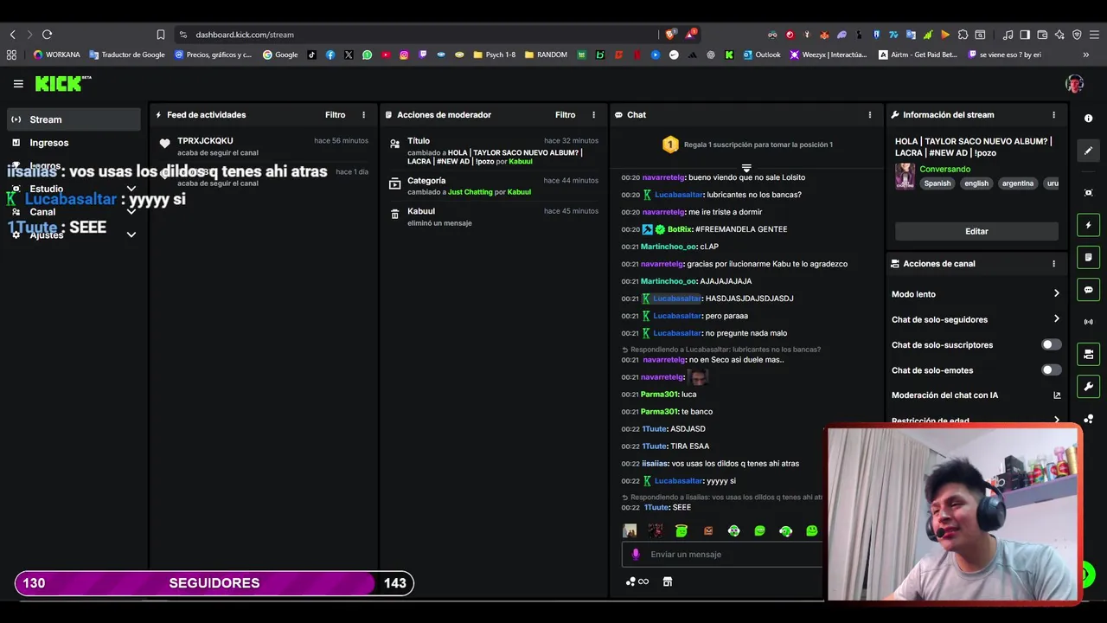1107x623 pixels.
Task: Expand Modo lento options
Action: (1056, 294)
